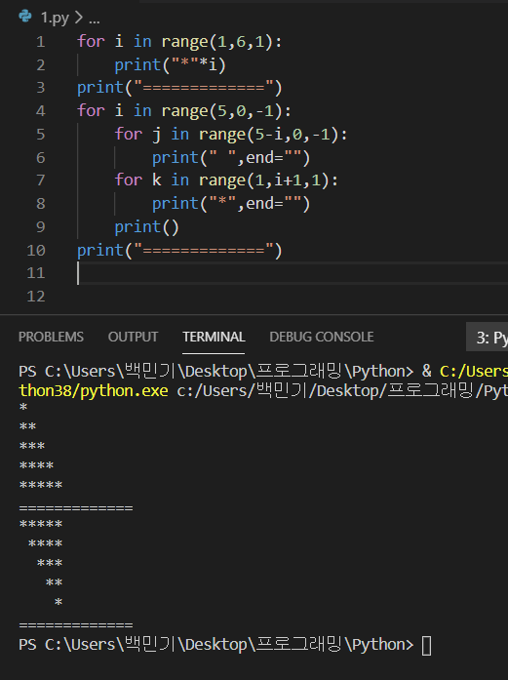Place cursor in 'range(1,6,1)' on line 1
This screenshot has width=508, height=680.
tap(217, 42)
